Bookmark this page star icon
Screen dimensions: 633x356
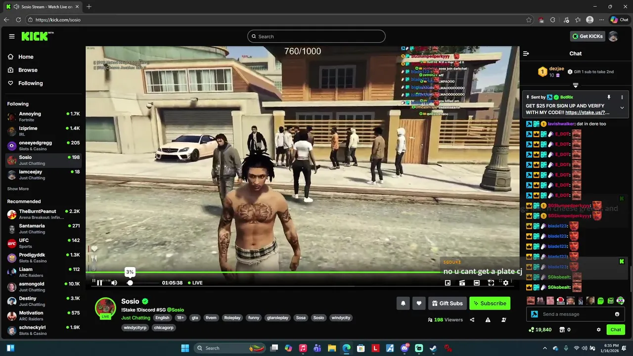pos(529,20)
